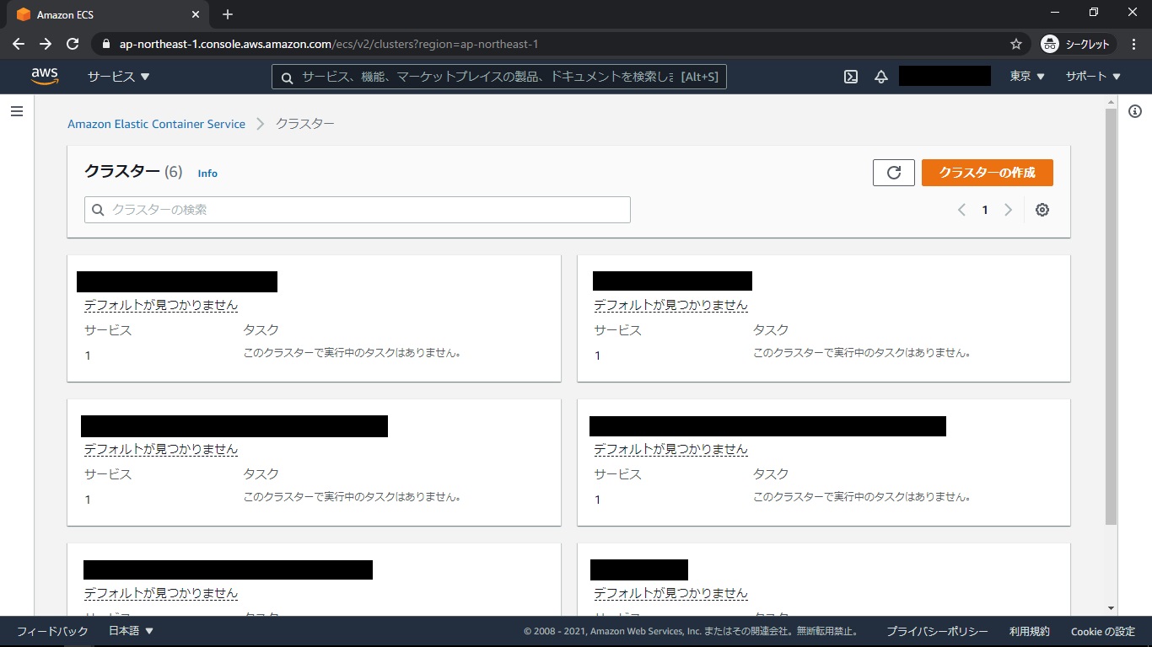Click the AWS logo home icon

pos(45,77)
